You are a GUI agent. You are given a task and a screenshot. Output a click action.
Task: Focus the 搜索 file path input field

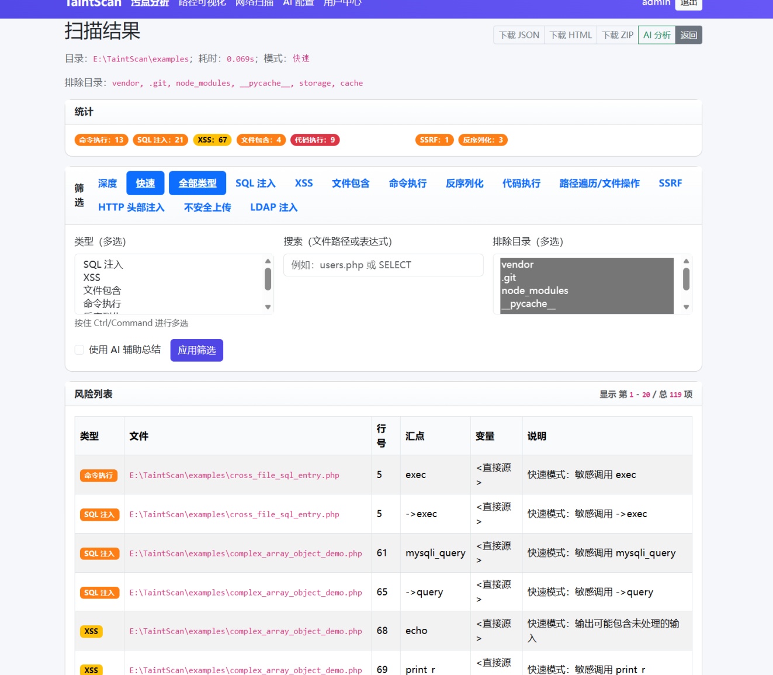coord(383,265)
